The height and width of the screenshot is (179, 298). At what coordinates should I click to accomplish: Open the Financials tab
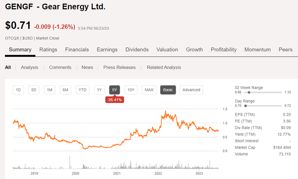(77, 50)
